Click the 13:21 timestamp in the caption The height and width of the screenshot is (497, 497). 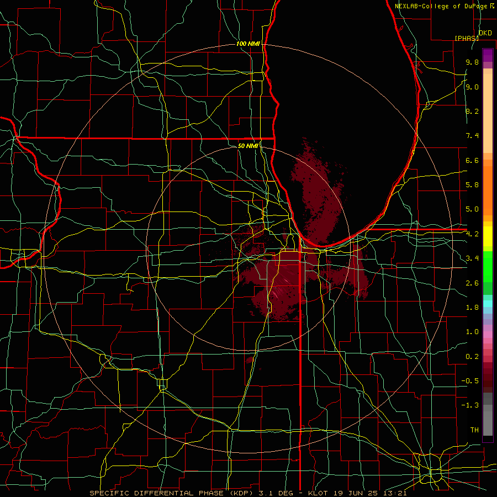tap(395, 493)
